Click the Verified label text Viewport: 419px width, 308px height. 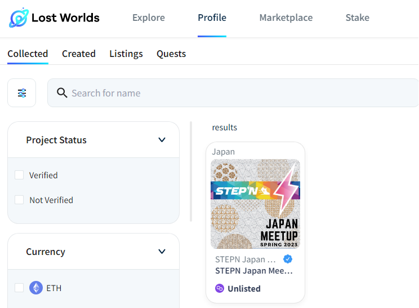click(43, 175)
